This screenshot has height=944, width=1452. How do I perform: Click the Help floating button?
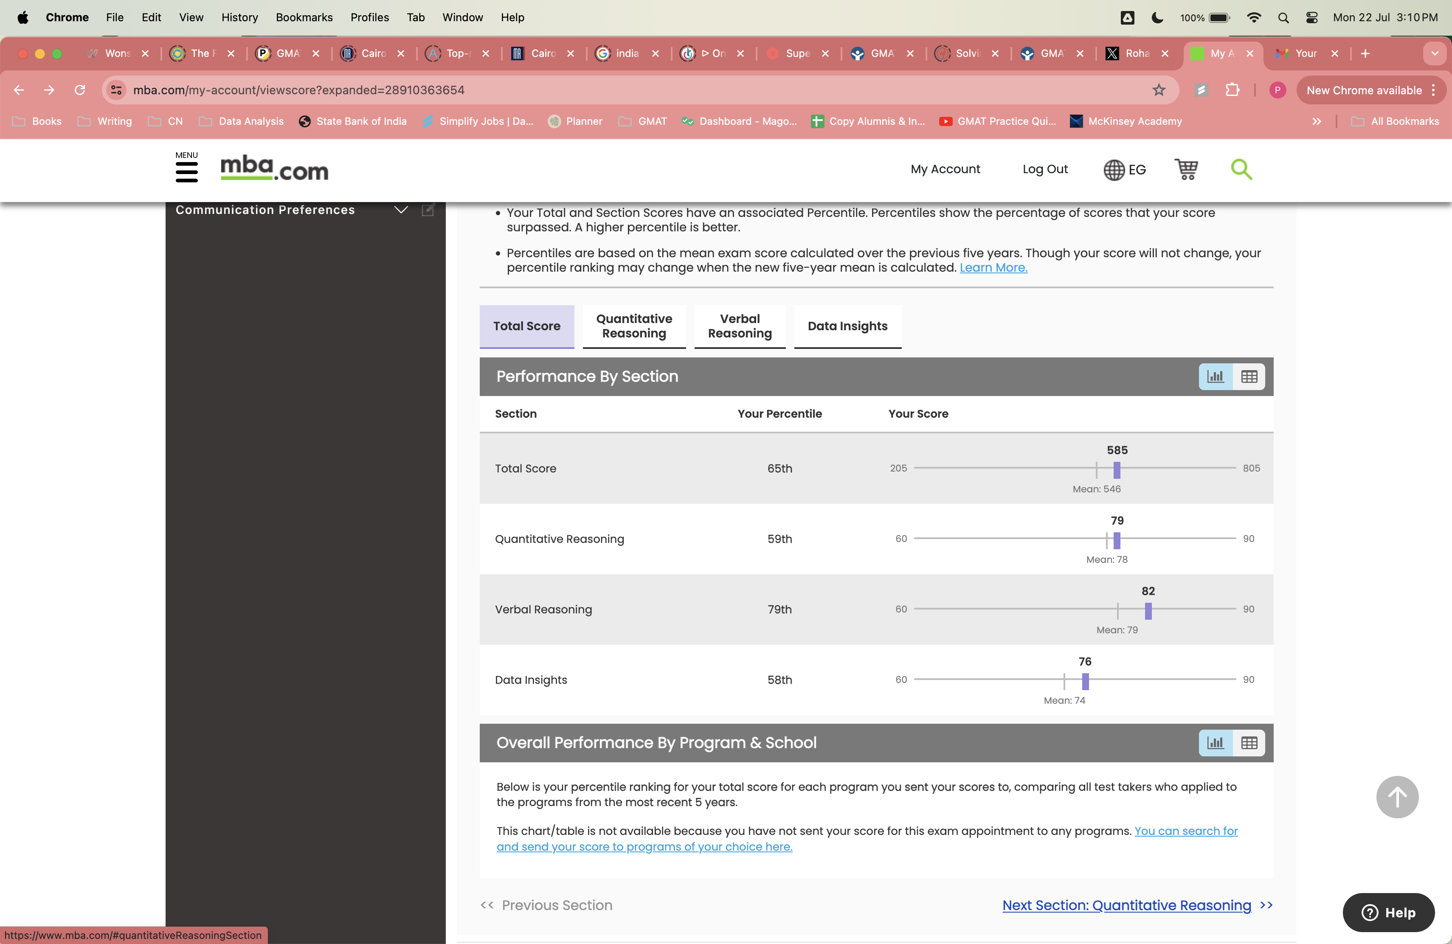[1388, 912]
